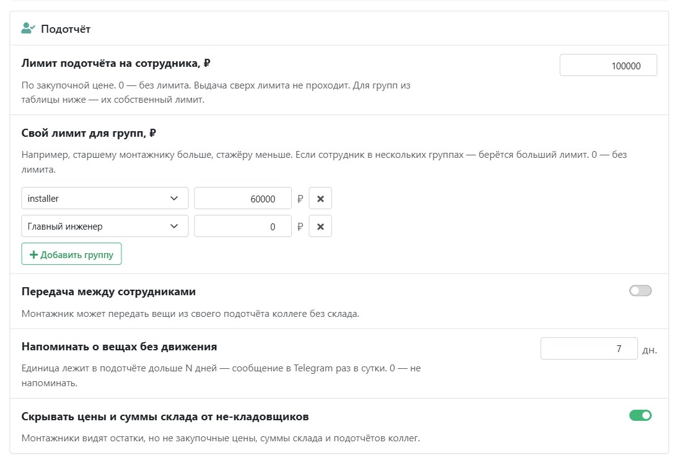Remove the Главный инженер group limit row

320,227
